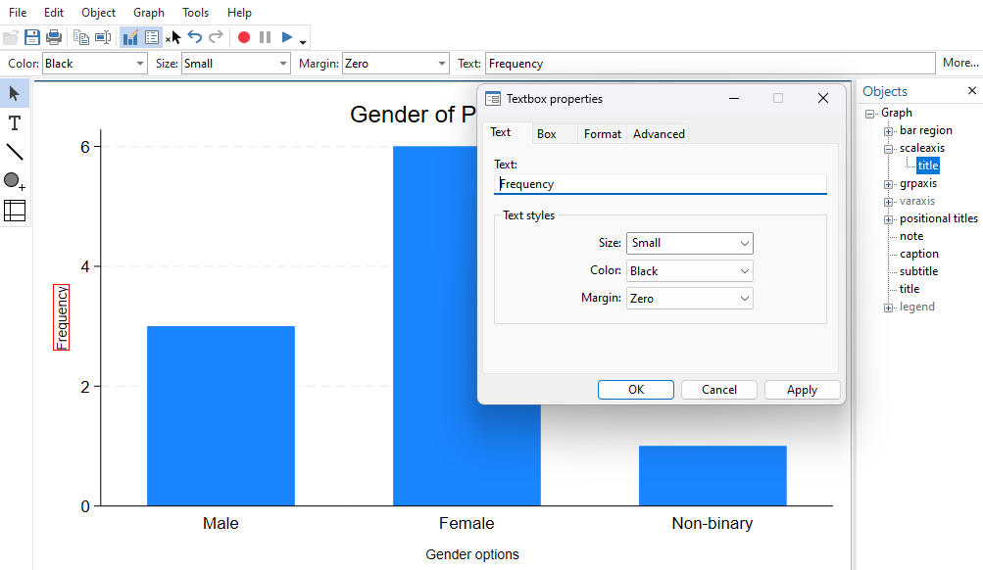Image resolution: width=983 pixels, height=570 pixels.
Task: Open the Play recording dropdown arrow
Action: [x=303, y=42]
